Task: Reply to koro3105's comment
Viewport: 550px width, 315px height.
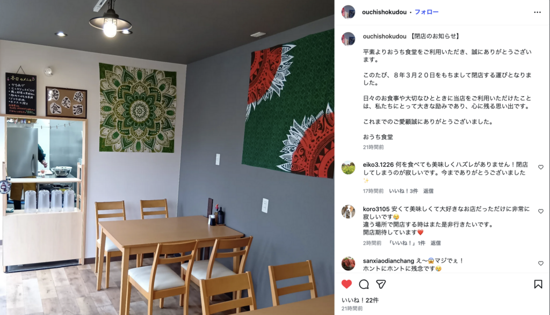Action: pyautogui.click(x=436, y=243)
